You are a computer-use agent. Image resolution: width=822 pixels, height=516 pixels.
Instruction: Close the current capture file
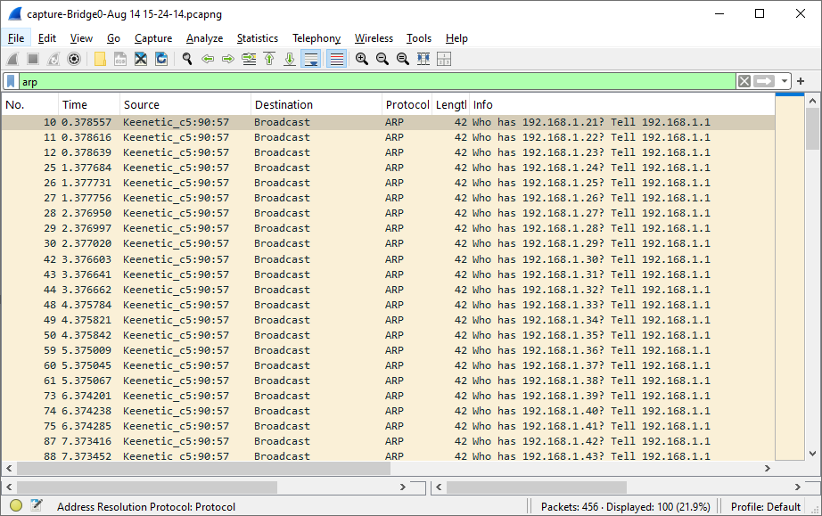[x=141, y=58]
